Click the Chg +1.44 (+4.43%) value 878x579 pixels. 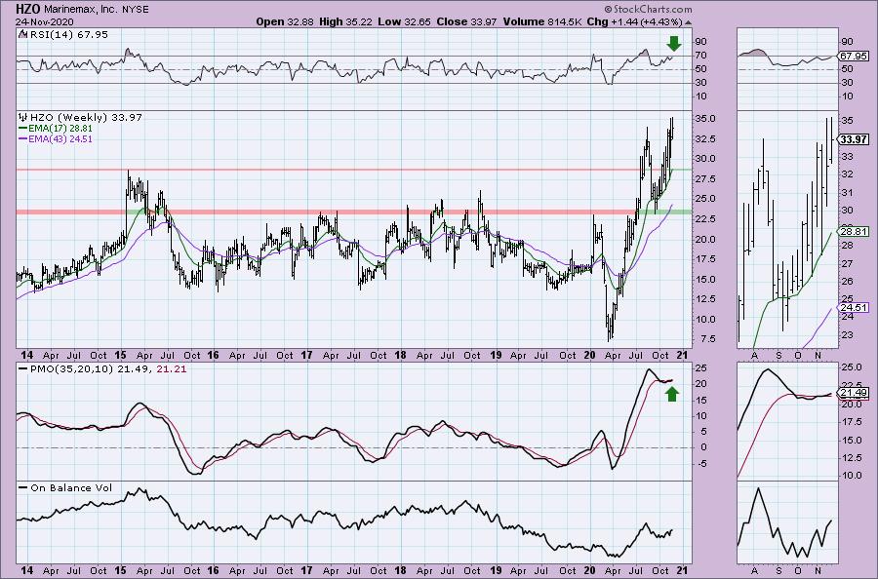634,21
